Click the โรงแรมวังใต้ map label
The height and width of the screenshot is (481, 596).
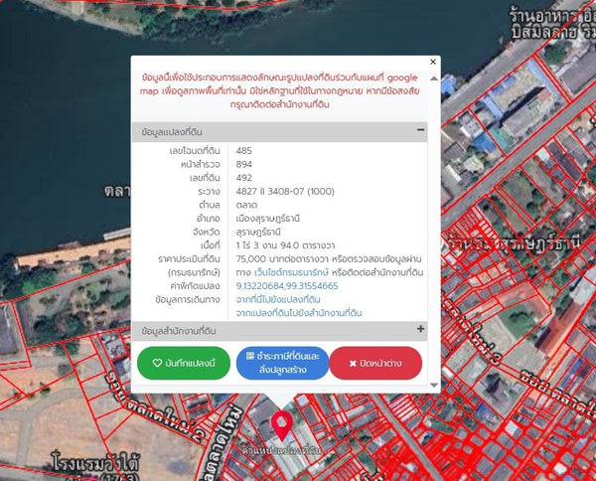95,463
